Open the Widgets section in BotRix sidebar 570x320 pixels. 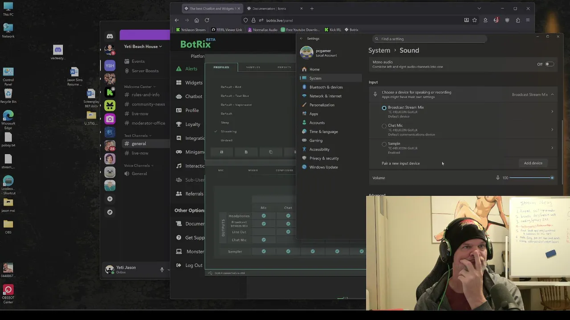[189, 82]
